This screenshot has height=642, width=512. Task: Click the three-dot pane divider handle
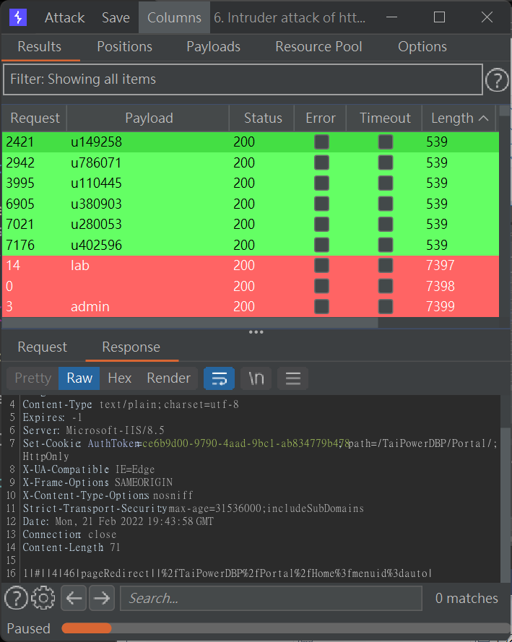[x=256, y=332]
